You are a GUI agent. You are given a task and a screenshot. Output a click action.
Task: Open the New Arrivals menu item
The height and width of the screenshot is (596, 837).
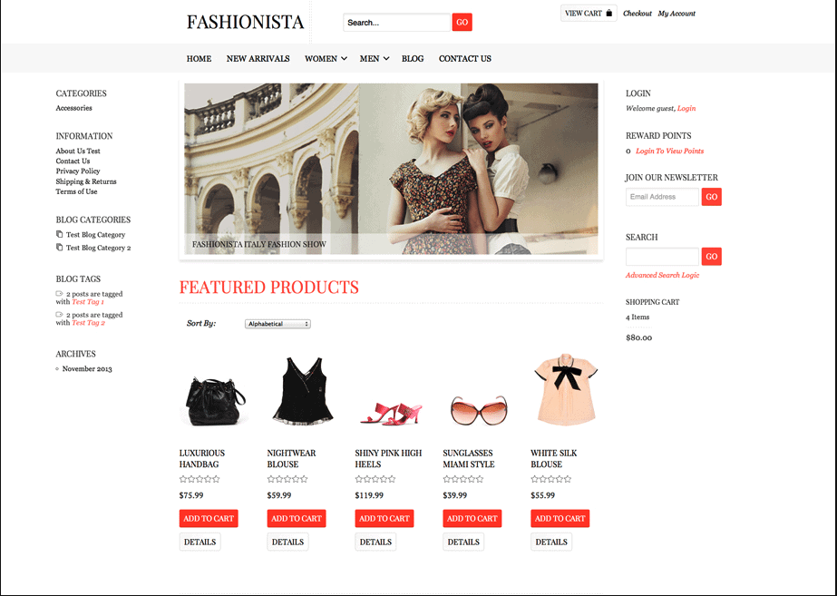coord(258,59)
